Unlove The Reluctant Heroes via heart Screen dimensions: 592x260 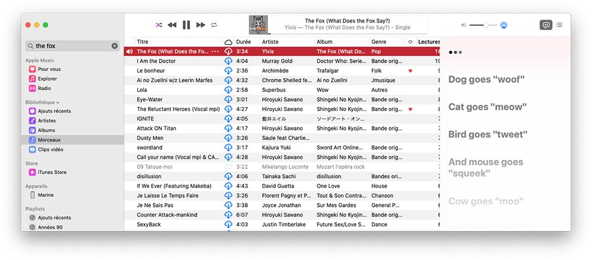coord(410,109)
